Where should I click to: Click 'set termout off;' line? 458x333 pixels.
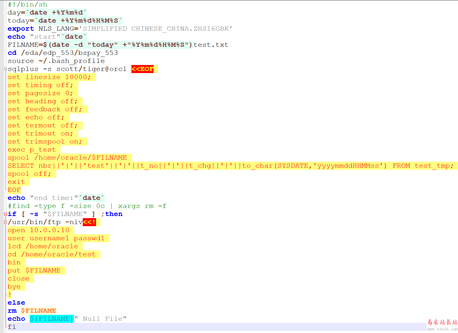tap(43, 125)
